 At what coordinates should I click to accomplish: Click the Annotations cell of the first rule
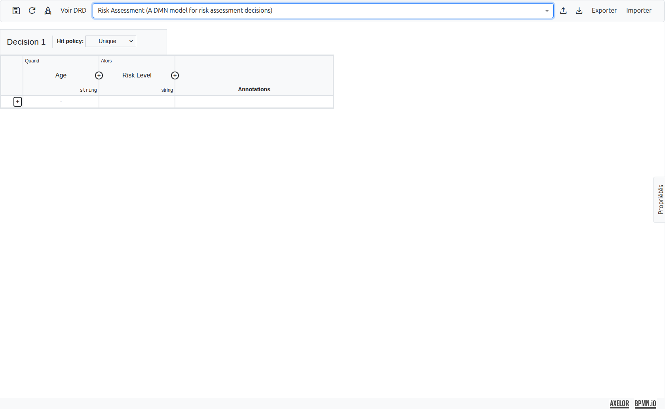click(x=254, y=102)
